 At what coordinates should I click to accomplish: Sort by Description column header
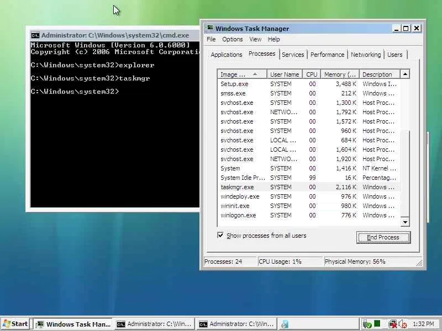click(380, 74)
